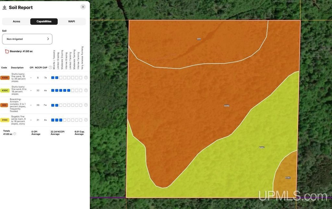This screenshot has height=209, width=332.
Task: Click help icon on 430D row
Action: (86, 78)
